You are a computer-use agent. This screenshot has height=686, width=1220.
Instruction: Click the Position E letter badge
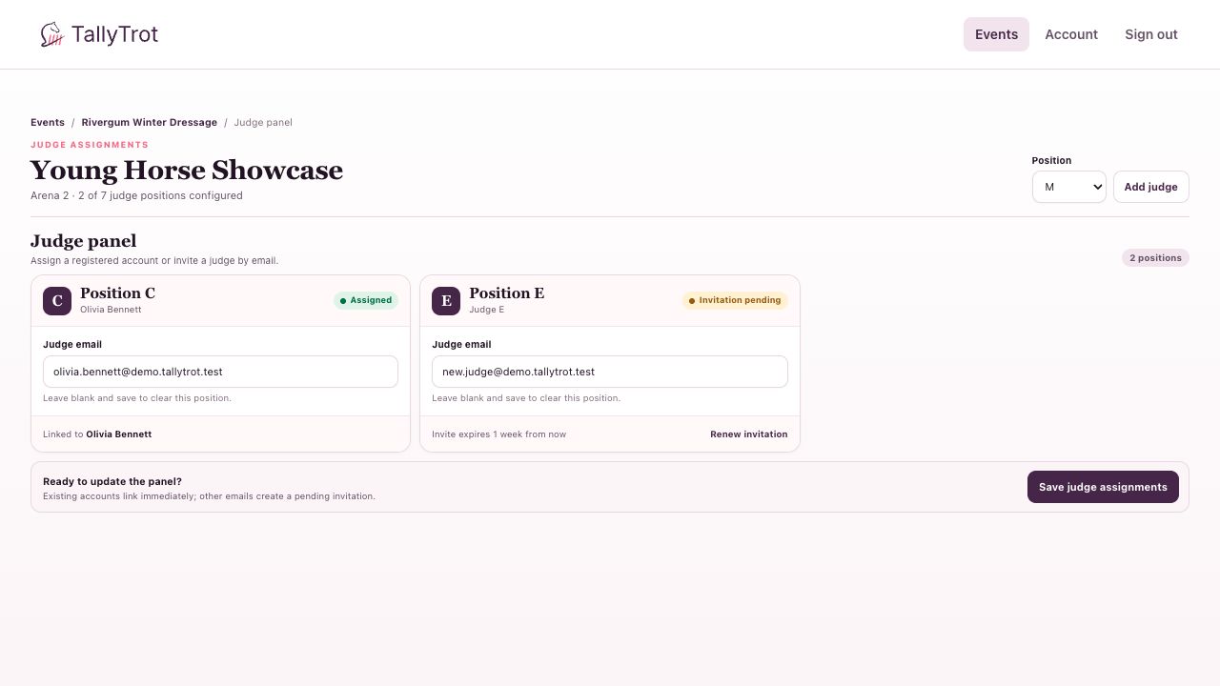pyautogui.click(x=446, y=301)
